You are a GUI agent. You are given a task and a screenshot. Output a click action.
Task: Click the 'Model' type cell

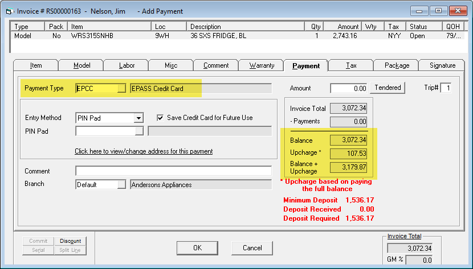tap(23, 36)
